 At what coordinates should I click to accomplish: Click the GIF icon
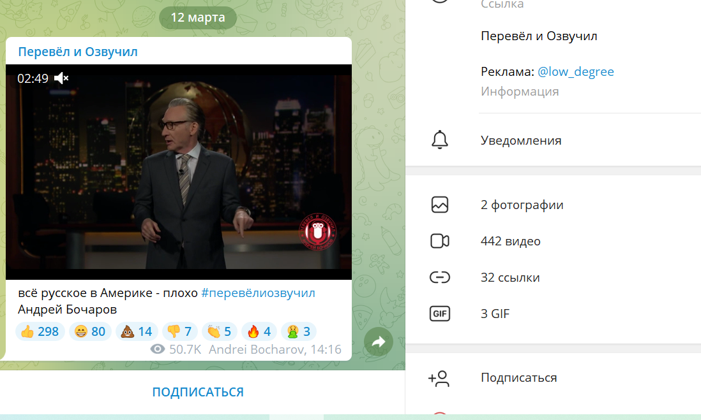[x=440, y=314]
